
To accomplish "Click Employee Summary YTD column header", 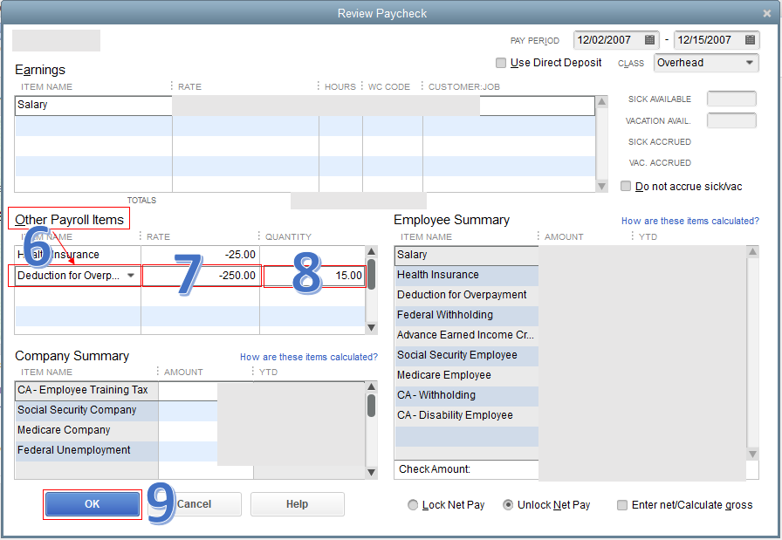I will coord(648,236).
